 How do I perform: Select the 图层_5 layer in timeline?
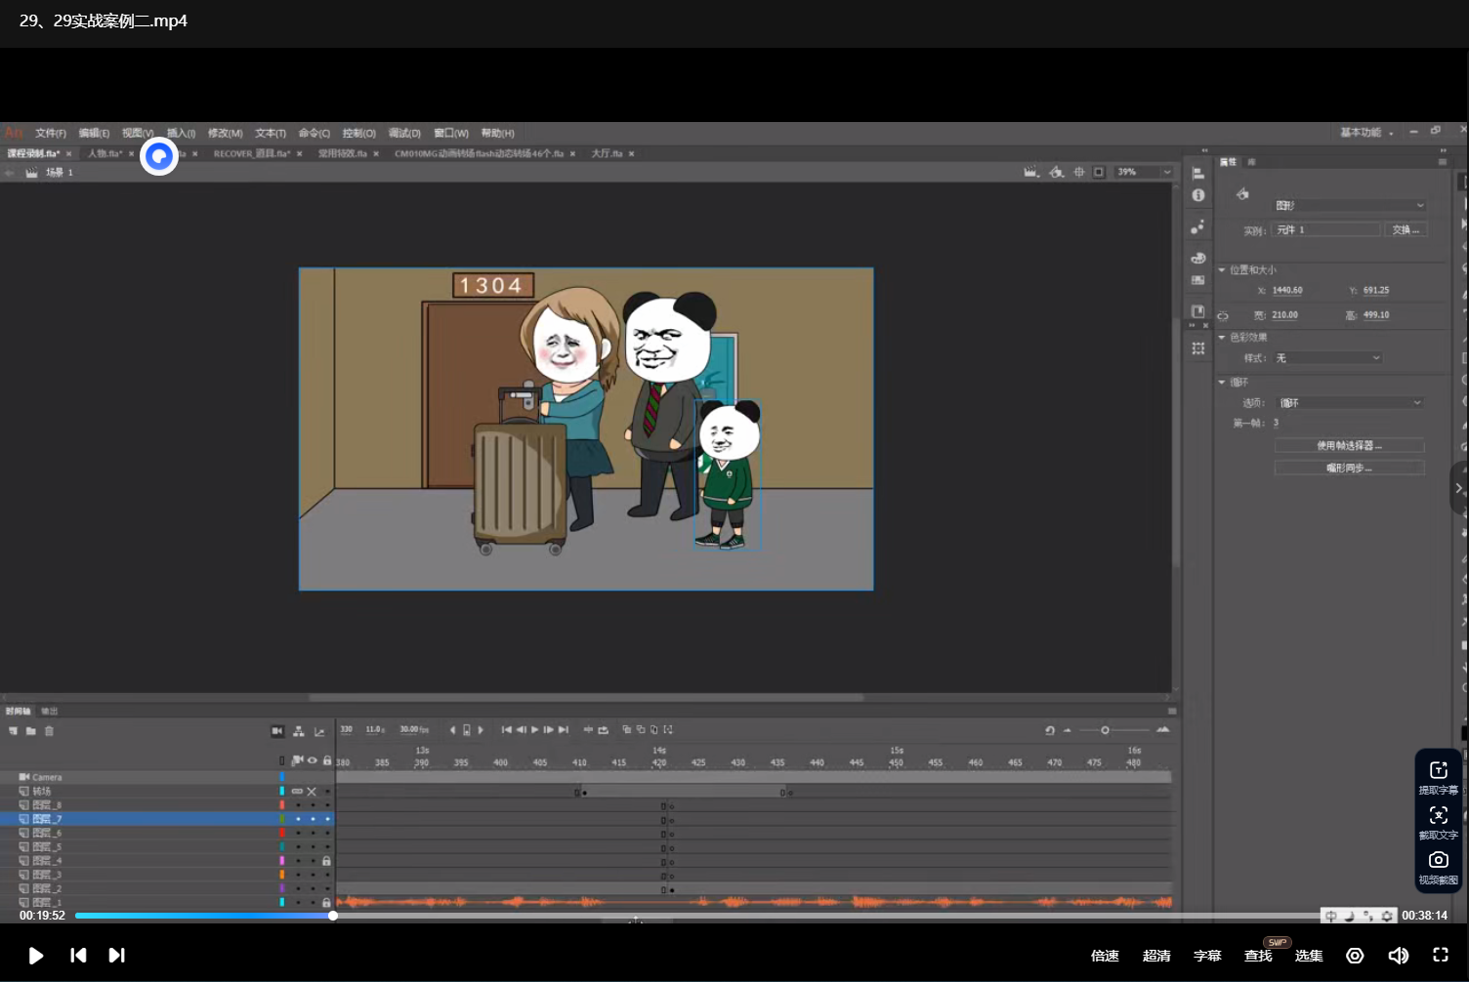pos(47,847)
